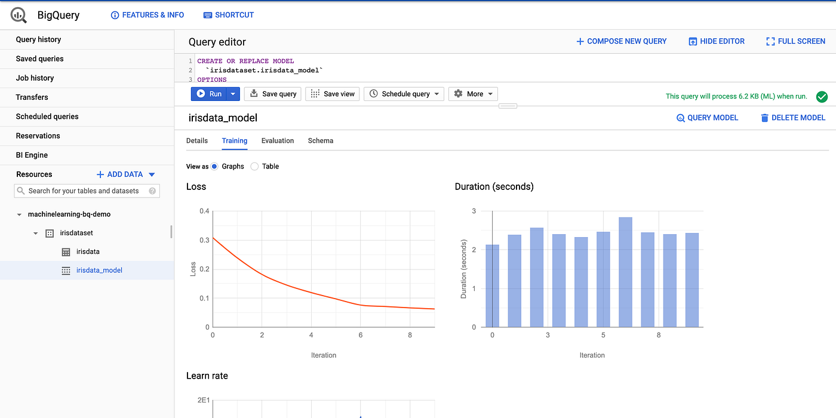Viewport: 836px width, 418px height.
Task: Click the Save query download icon
Action: coord(254,94)
